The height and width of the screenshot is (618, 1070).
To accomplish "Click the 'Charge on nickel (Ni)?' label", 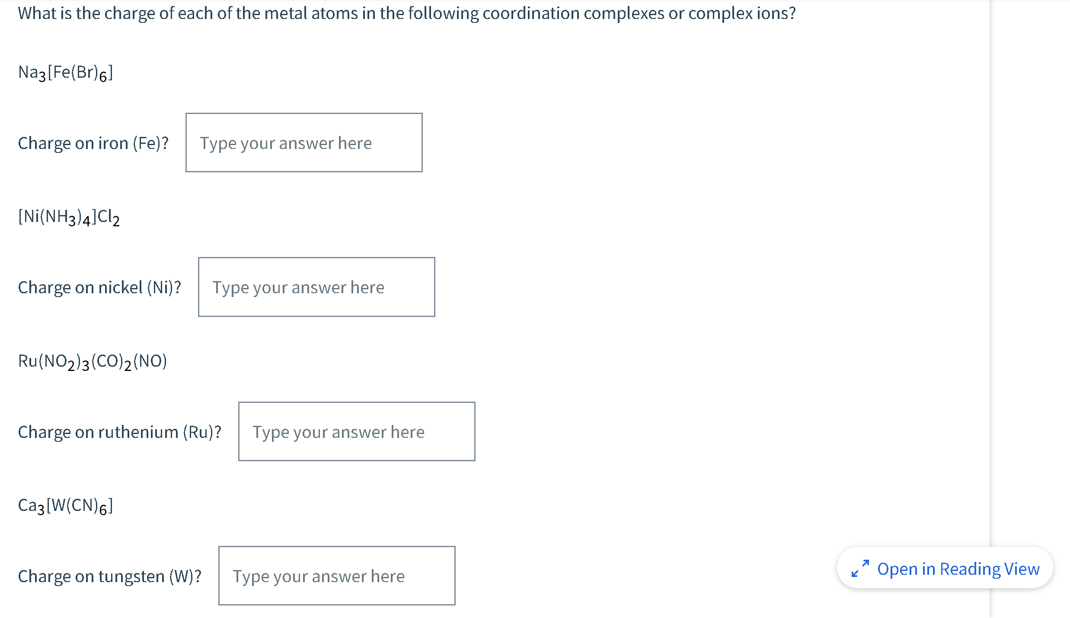I will (99, 288).
